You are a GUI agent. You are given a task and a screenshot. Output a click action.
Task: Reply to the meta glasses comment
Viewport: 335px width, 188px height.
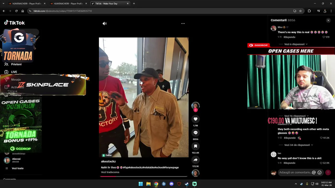tap(290, 138)
